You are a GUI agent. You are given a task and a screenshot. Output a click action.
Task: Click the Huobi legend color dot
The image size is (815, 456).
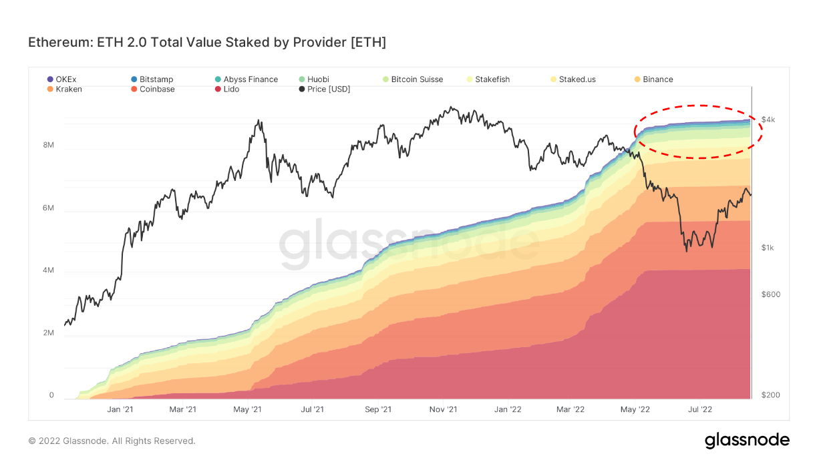[302, 79]
